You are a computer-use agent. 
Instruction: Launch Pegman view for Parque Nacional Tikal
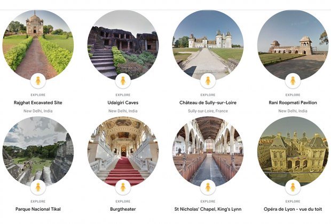[38, 187]
